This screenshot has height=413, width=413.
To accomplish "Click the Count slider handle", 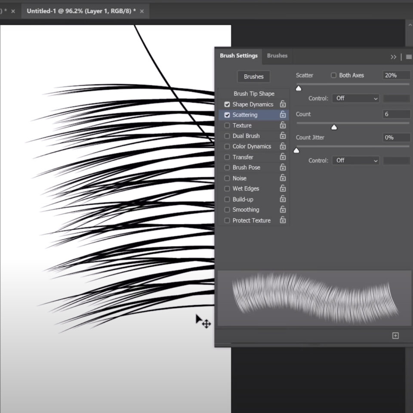I will pyautogui.click(x=334, y=127).
